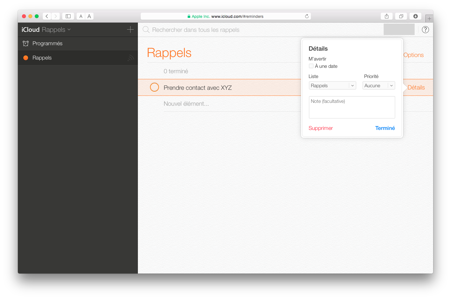Open the Safari downloads icon

pyautogui.click(x=415, y=16)
